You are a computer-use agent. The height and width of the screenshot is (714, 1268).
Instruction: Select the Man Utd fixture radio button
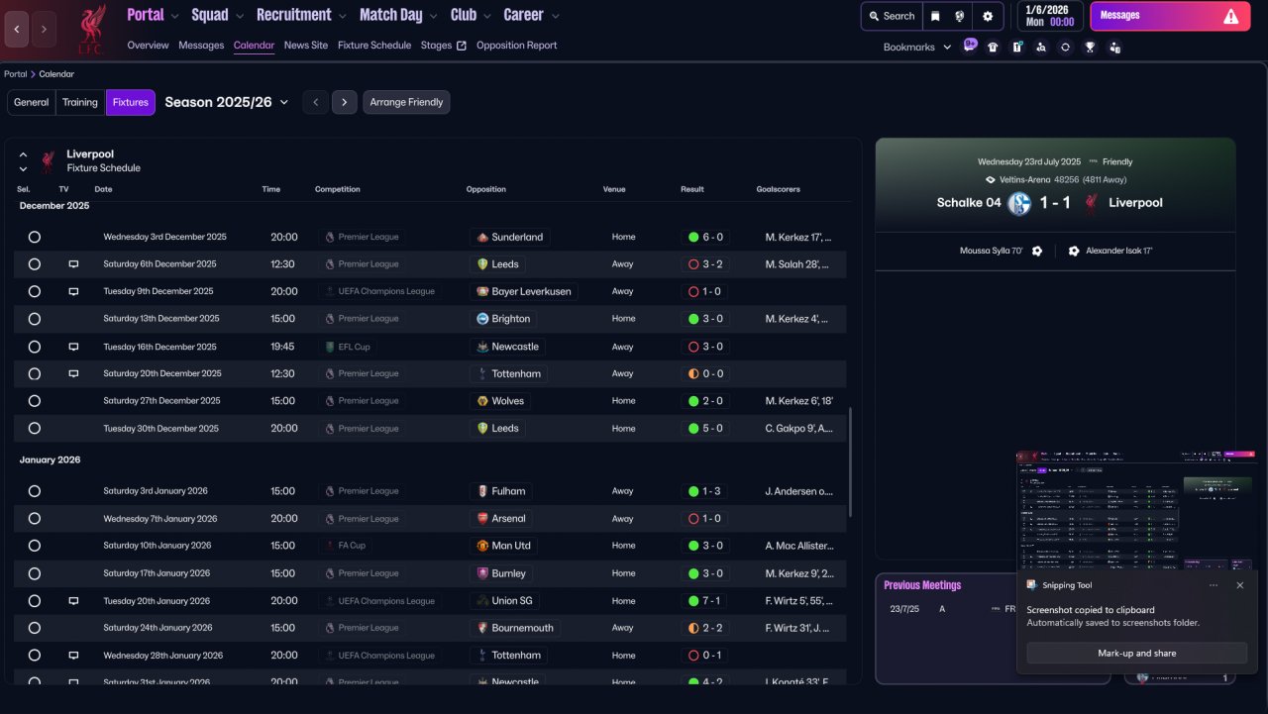(35, 546)
